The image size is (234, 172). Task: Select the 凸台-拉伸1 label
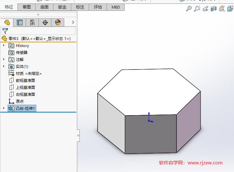pyautogui.click(x=25, y=108)
